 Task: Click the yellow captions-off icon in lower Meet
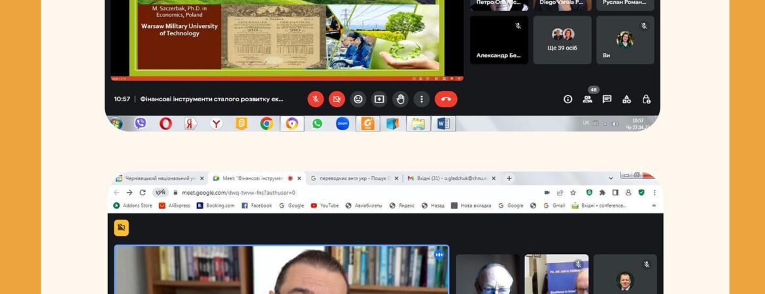(122, 228)
